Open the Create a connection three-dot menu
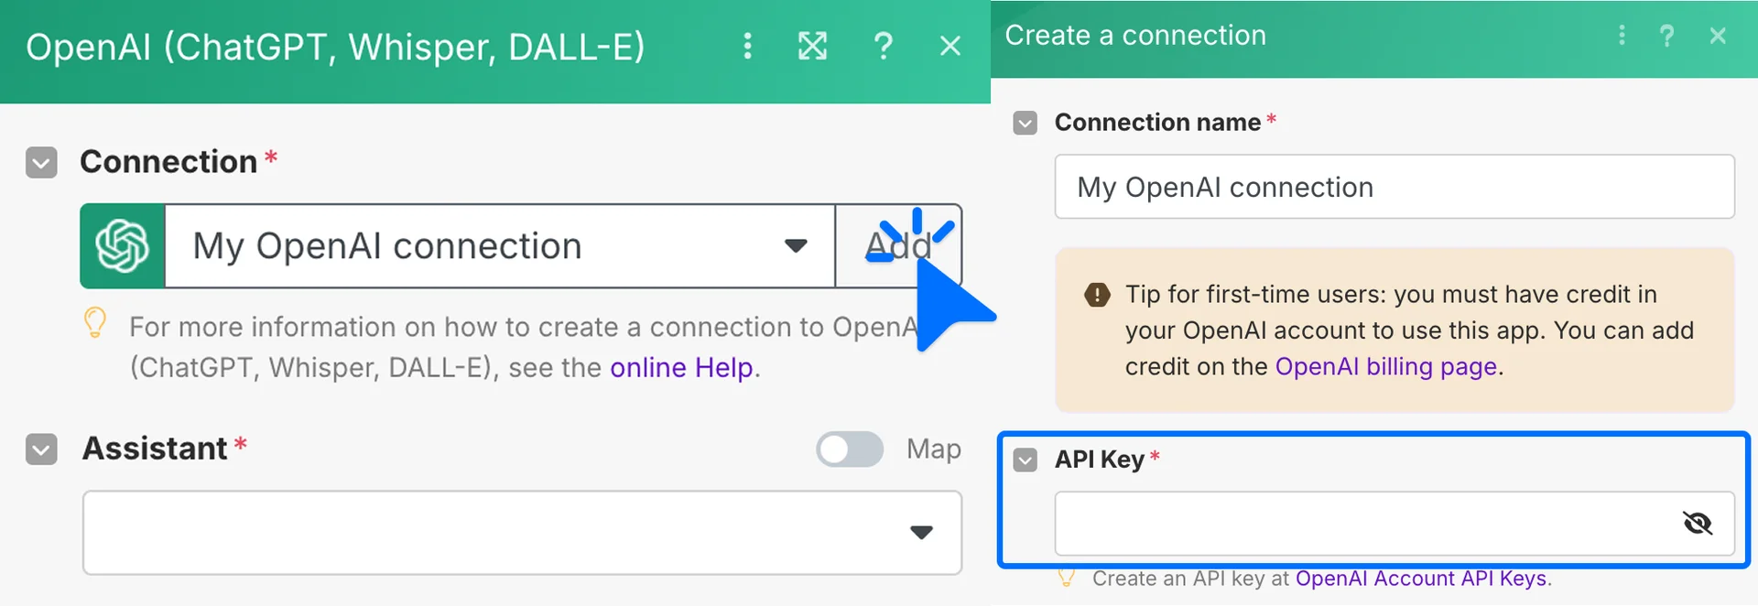This screenshot has width=1758, height=606. tap(1622, 36)
